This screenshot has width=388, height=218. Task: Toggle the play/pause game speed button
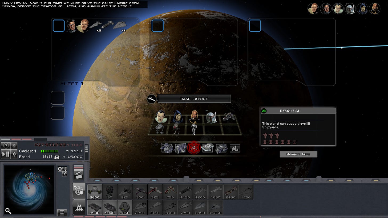click(x=6, y=154)
